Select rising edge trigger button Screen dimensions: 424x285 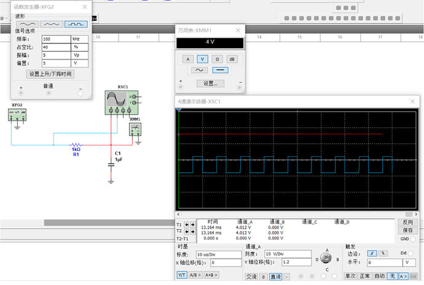372,253
